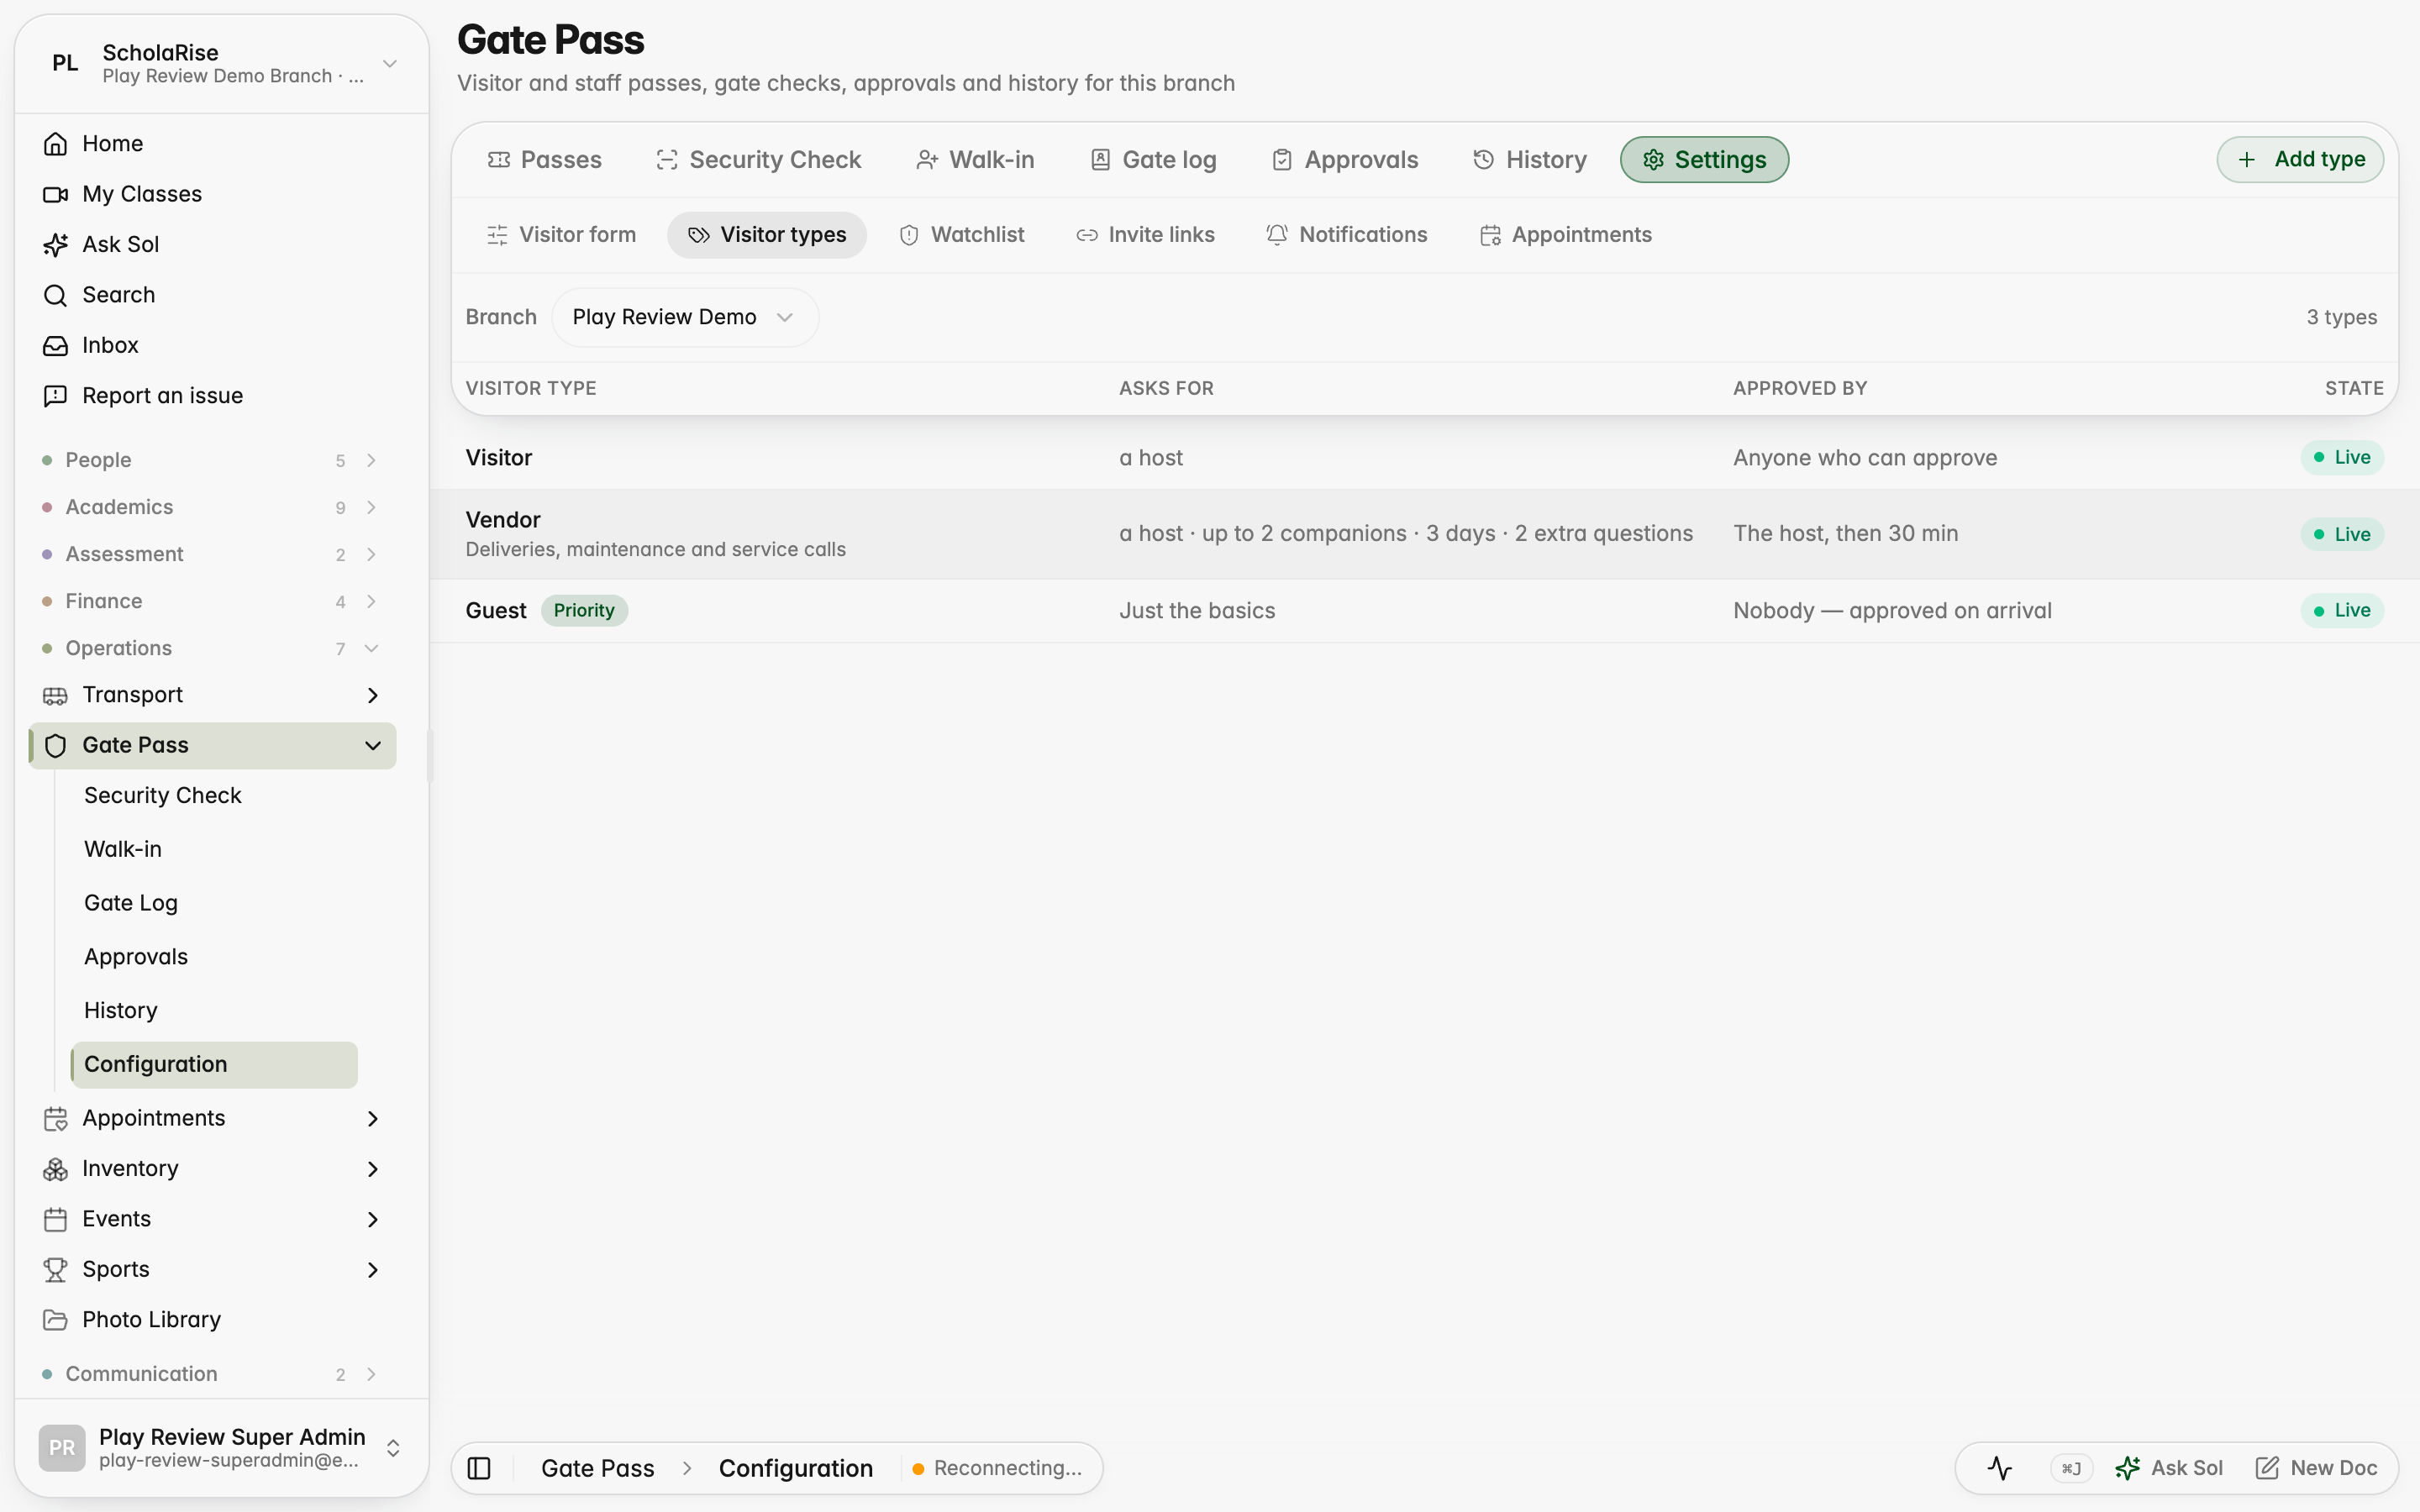Image resolution: width=2420 pixels, height=1512 pixels.
Task: Open Walk-in in sidebar submenu
Action: click(x=122, y=849)
